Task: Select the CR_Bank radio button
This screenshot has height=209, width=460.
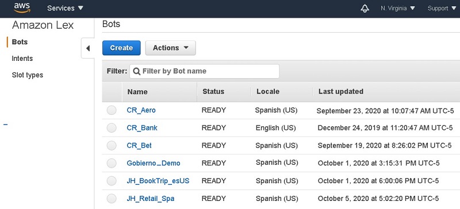Action: 112,128
